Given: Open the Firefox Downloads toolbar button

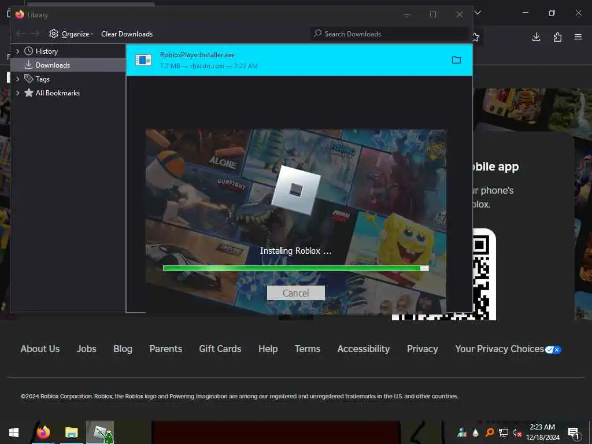Looking at the screenshot, I should tap(536, 37).
